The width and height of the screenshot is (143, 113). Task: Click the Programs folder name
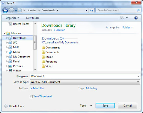point(51,62)
